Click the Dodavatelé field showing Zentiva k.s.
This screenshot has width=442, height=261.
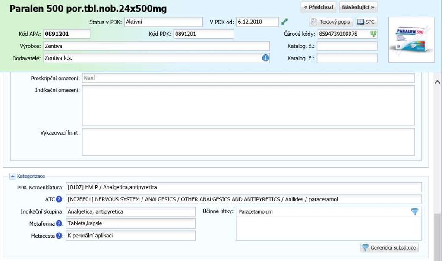[x=156, y=58]
